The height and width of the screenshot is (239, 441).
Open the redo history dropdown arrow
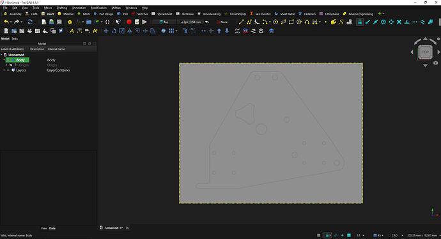click(21, 22)
